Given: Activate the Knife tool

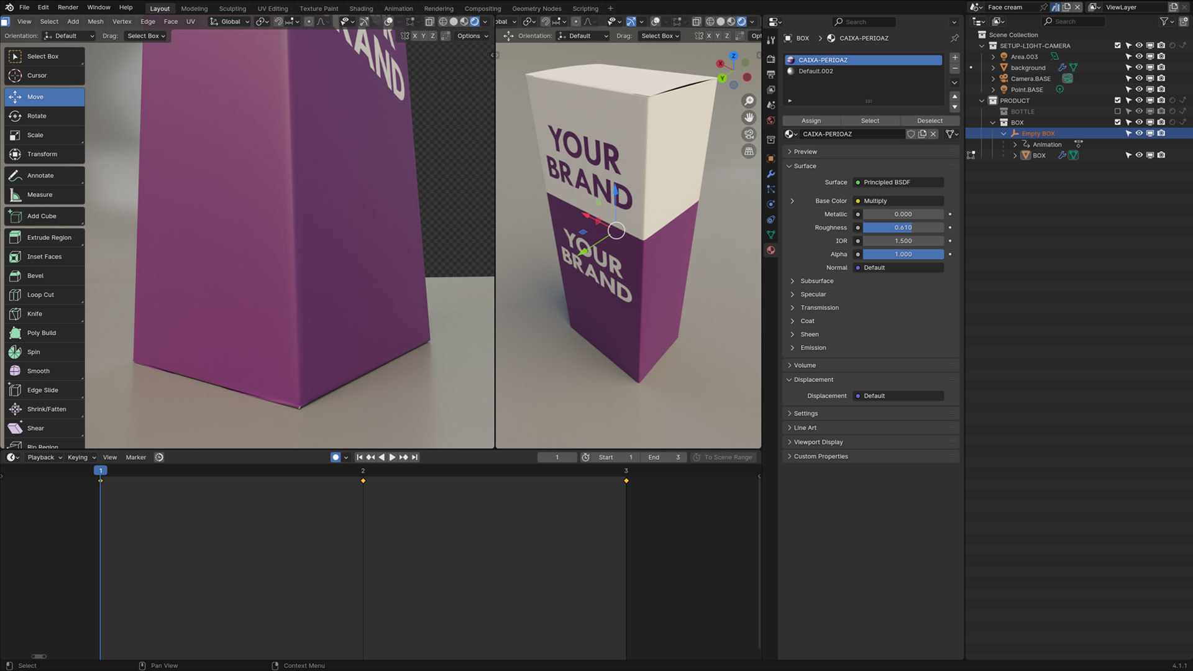Looking at the screenshot, I should pyautogui.click(x=44, y=314).
